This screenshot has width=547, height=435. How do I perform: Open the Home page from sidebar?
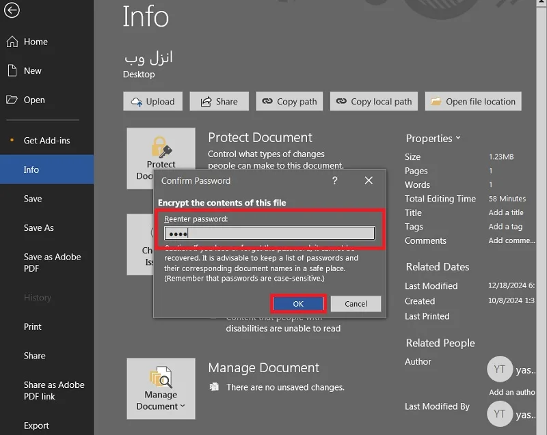[27, 42]
